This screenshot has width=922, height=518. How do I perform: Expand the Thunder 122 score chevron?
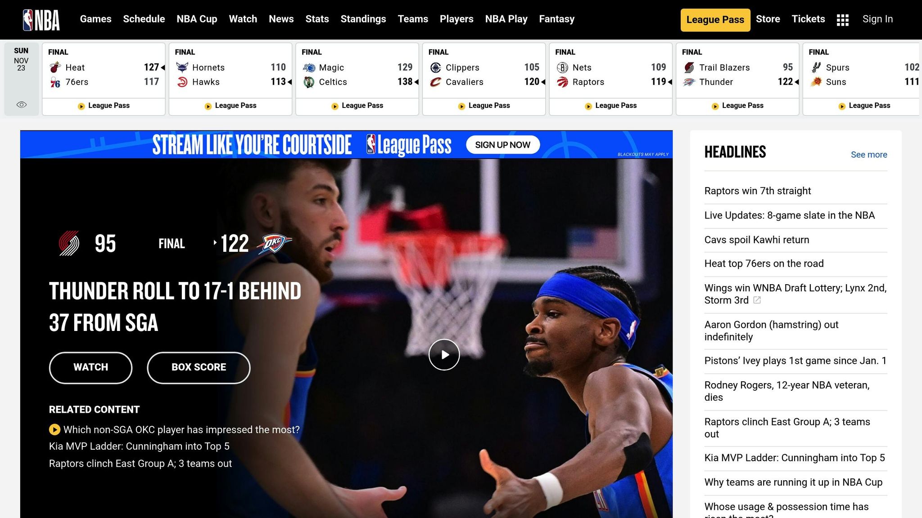click(797, 82)
